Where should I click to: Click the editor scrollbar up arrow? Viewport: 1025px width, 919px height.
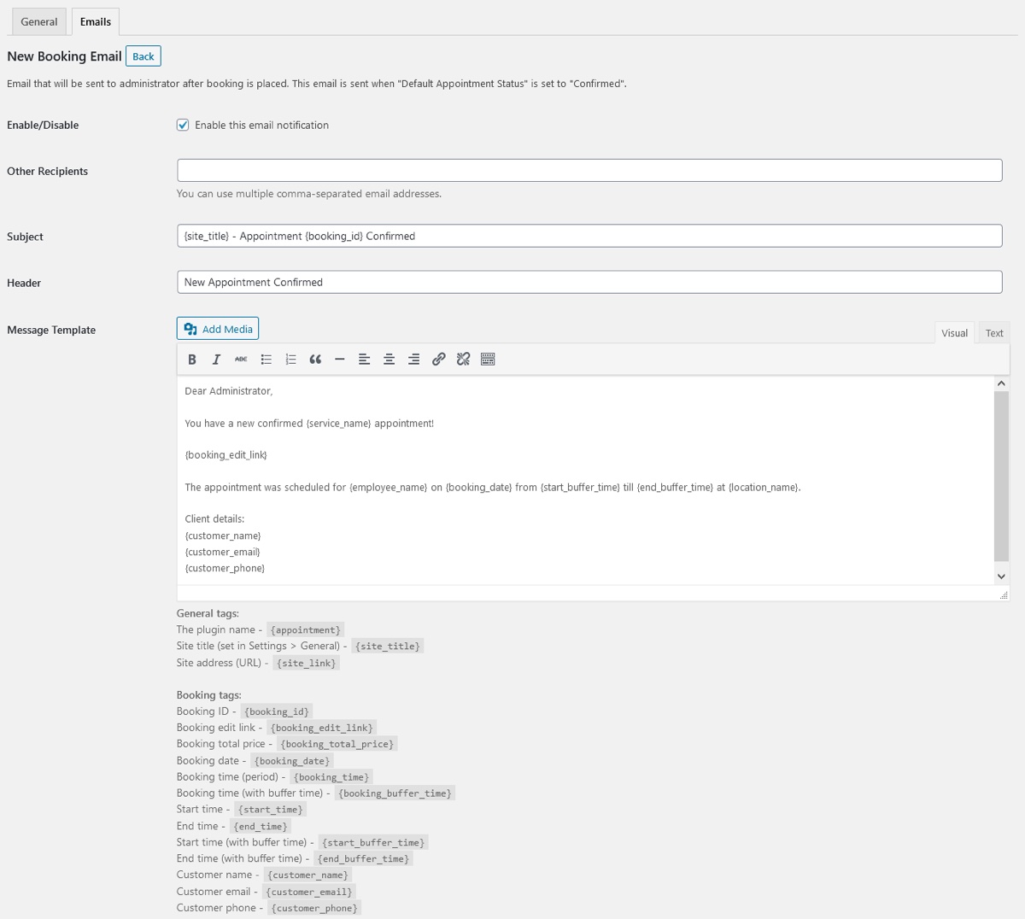[x=1001, y=384]
